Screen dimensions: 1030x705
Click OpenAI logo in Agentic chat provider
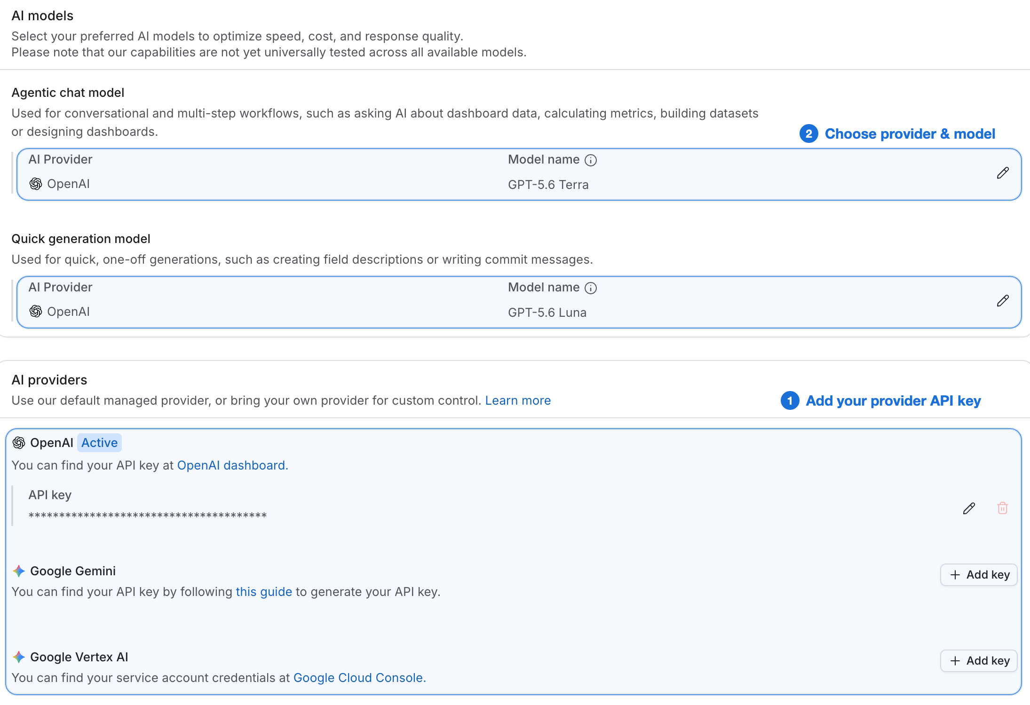(x=36, y=184)
